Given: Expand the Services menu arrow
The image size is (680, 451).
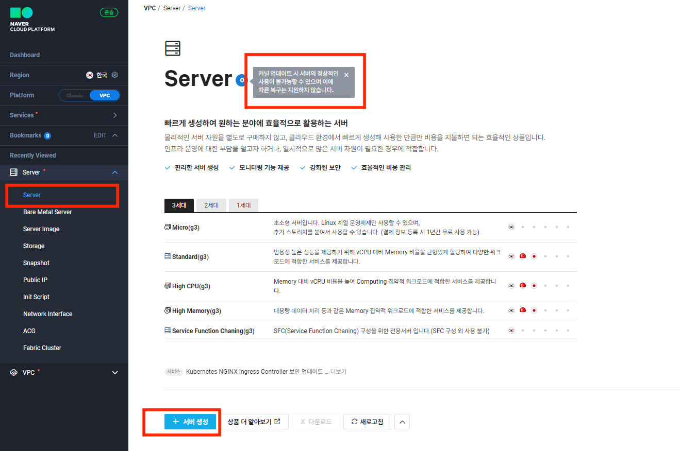Looking at the screenshot, I should pos(115,115).
